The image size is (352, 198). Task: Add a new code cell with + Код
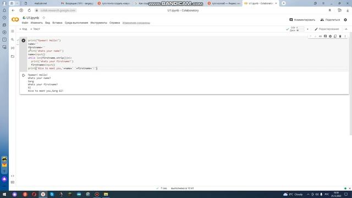coord(23,29)
